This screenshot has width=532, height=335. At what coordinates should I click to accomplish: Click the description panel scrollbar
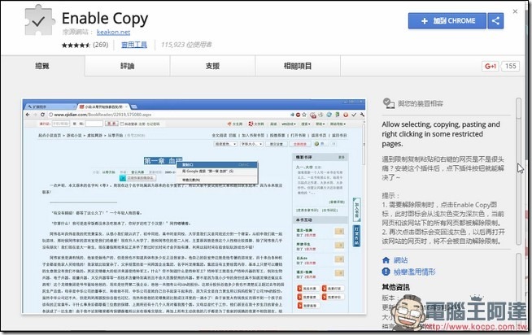(518, 172)
